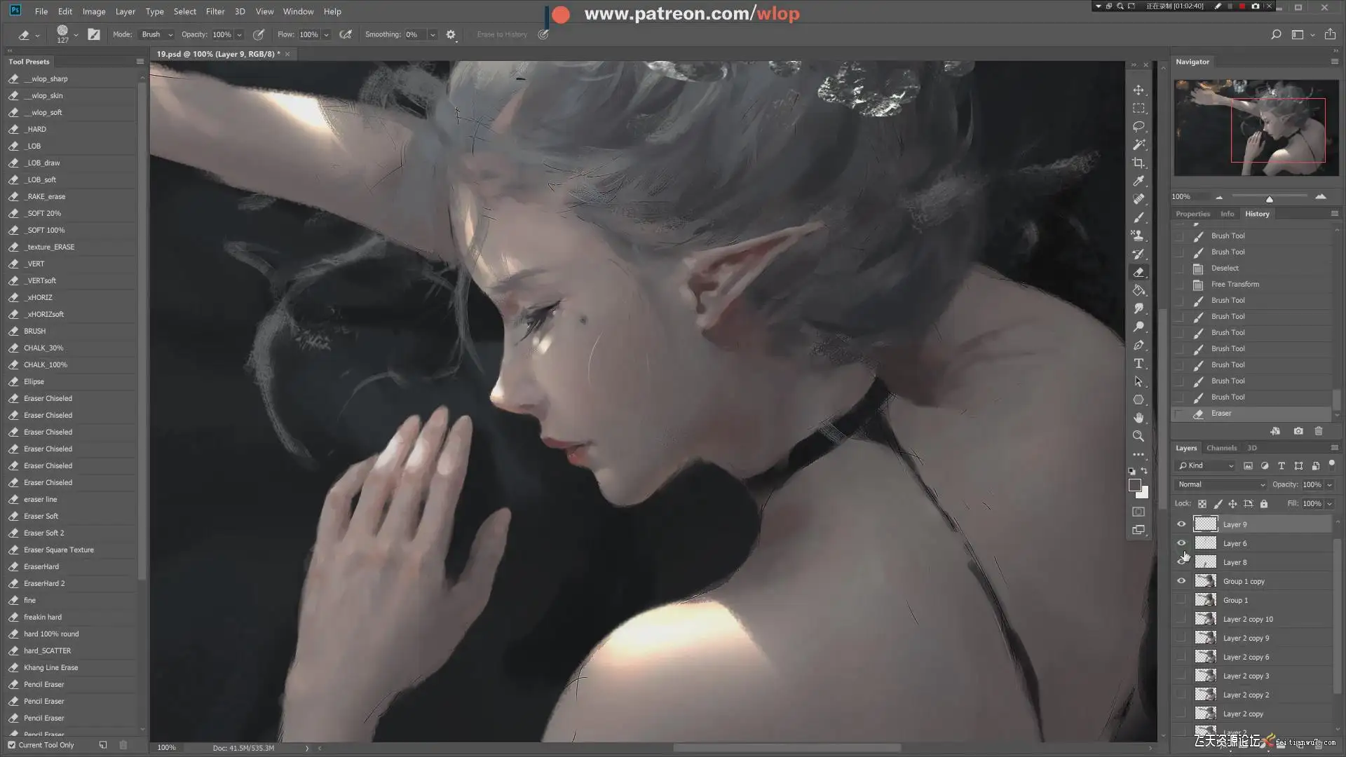Viewport: 1346px width, 757px height.
Task: Open the Normal blending mode dropdown
Action: point(1221,484)
